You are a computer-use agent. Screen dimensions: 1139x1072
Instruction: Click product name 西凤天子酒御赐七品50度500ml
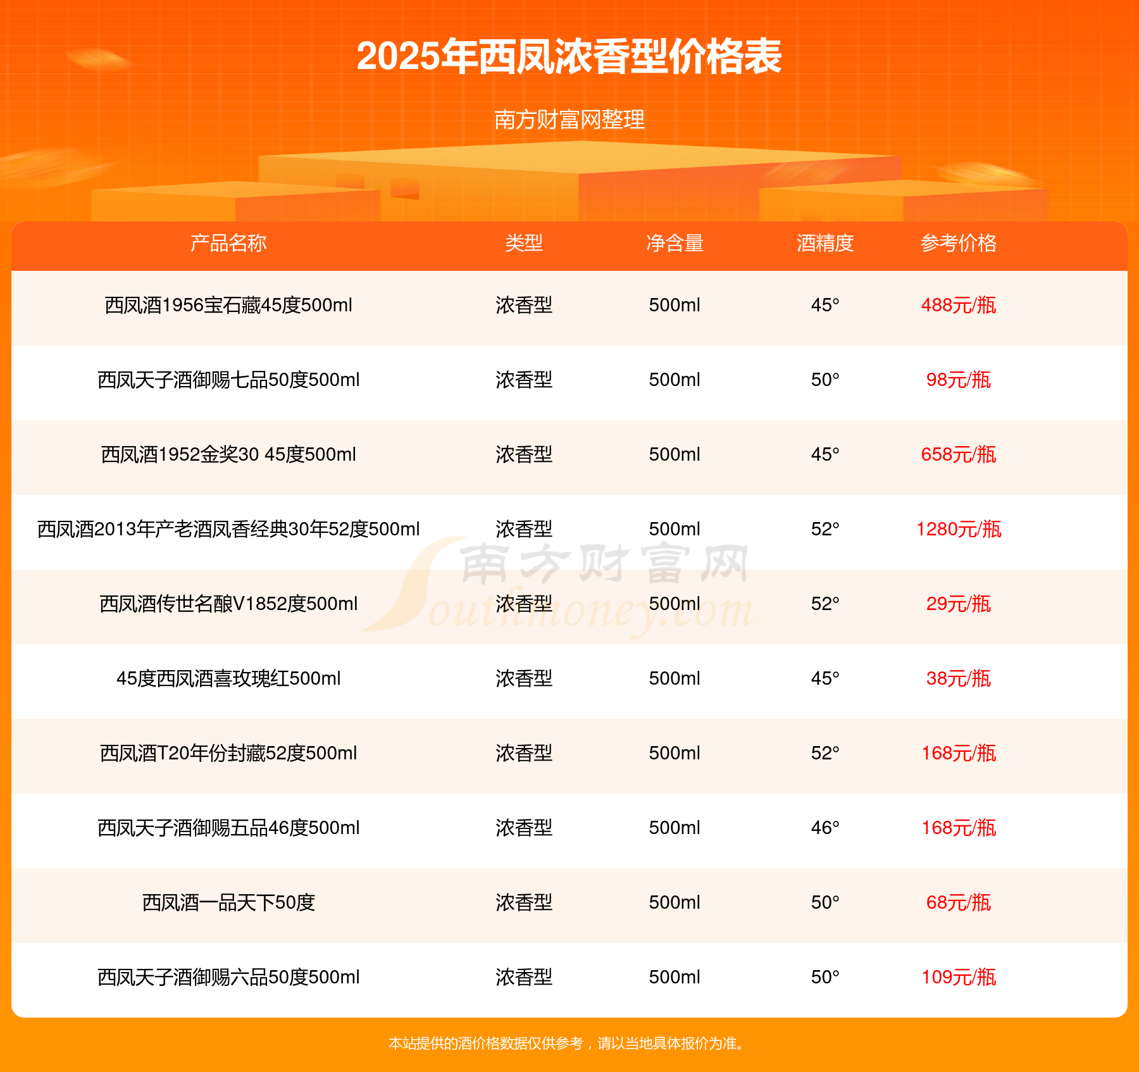[228, 380]
